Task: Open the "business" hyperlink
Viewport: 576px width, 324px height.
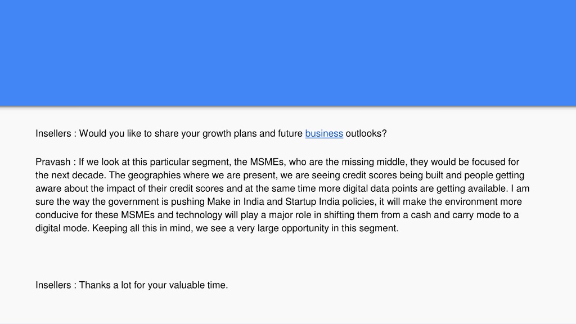Action: click(x=324, y=133)
